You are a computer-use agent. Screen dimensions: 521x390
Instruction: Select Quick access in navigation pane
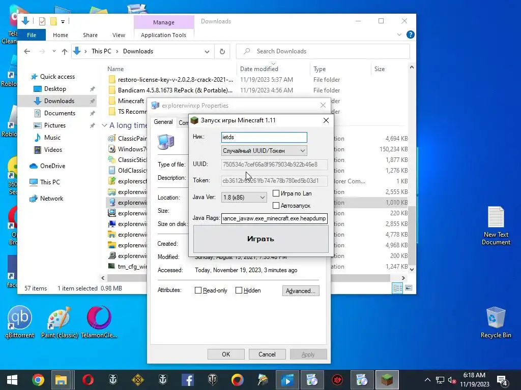click(x=57, y=77)
